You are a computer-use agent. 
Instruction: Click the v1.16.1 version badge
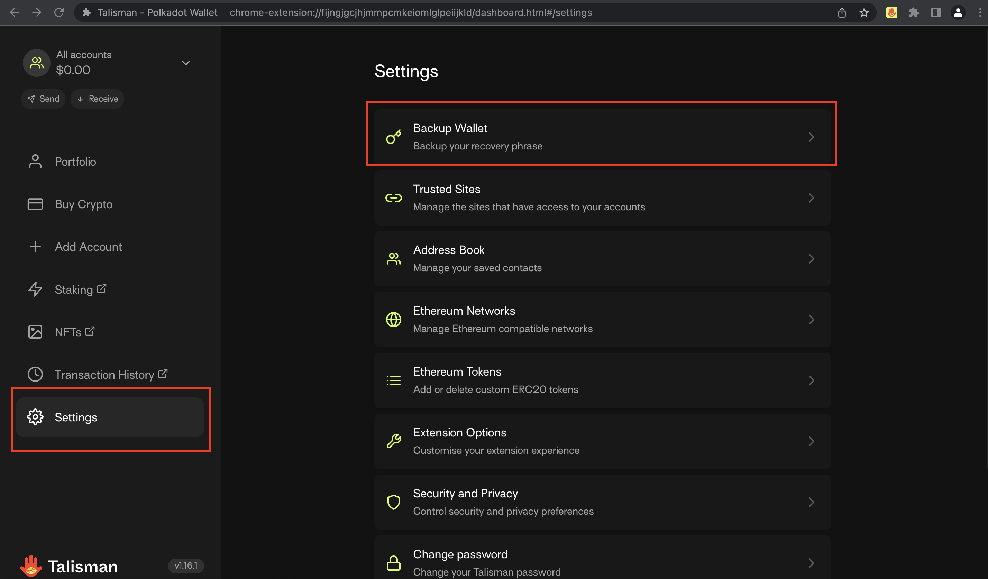click(x=186, y=566)
